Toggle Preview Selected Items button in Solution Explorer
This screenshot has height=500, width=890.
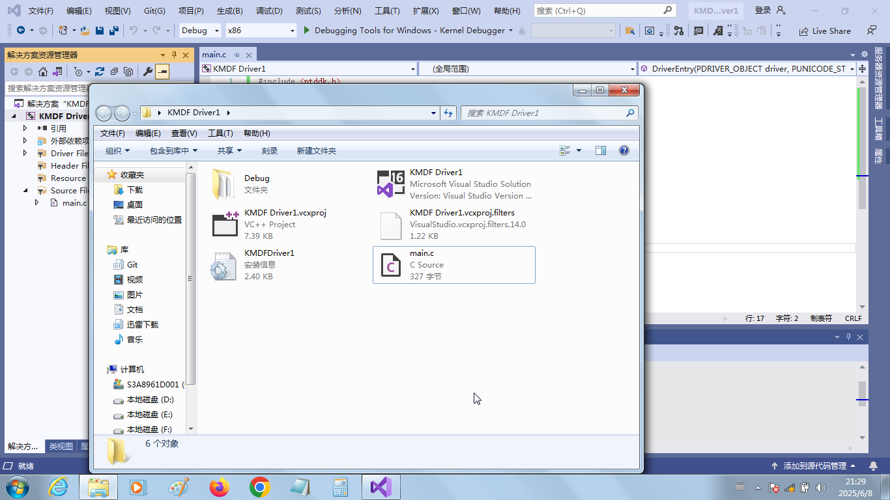coord(162,72)
